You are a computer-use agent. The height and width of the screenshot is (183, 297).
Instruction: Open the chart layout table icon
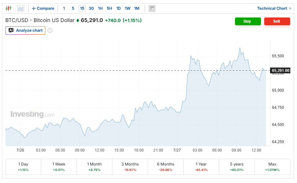(x=152, y=8)
